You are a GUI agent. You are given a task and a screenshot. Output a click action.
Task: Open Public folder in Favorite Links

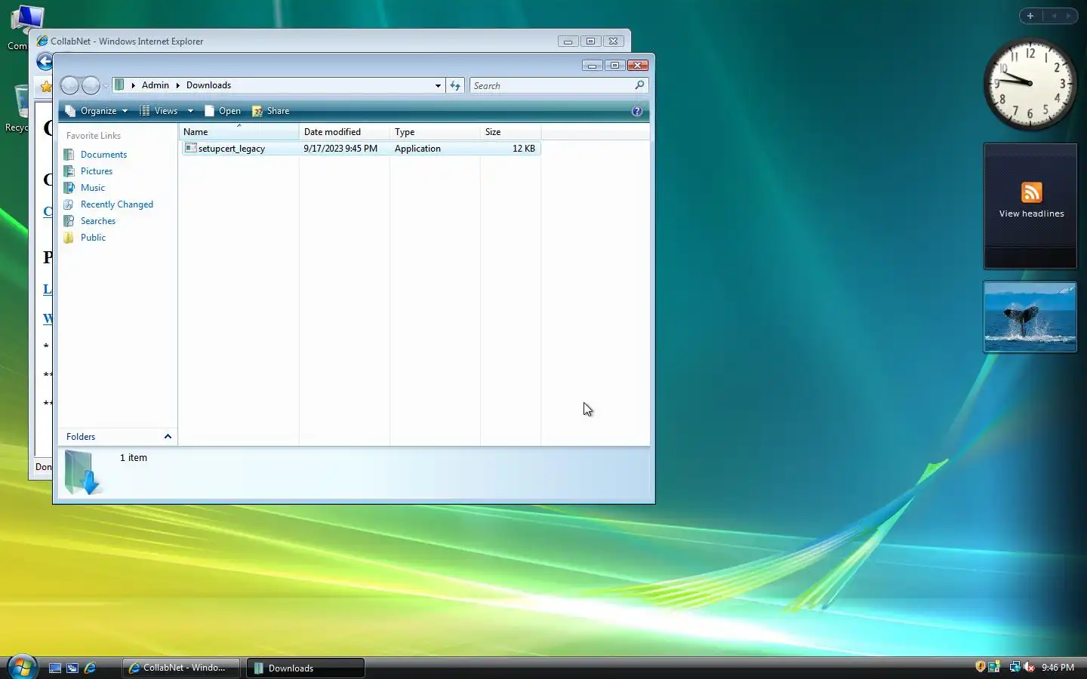[93, 238]
